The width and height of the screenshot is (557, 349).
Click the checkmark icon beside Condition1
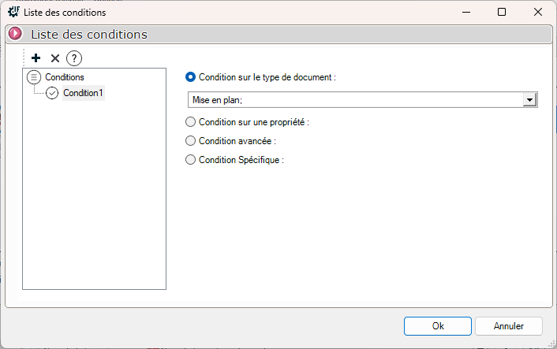(x=53, y=93)
